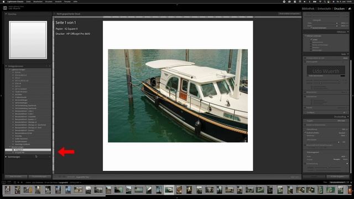The height and width of the screenshot is (199, 354).
Task: Switch to the Bibliothek module
Action: click(308, 9)
